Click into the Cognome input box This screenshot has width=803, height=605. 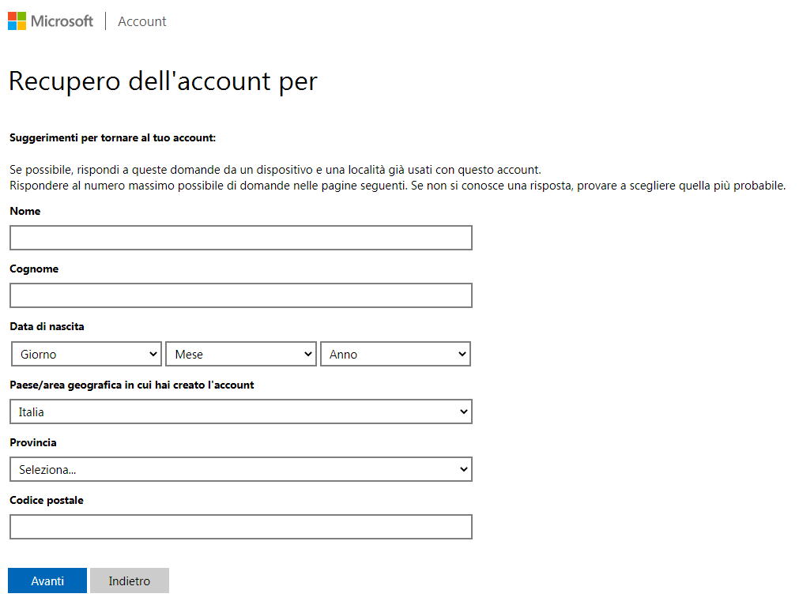(x=240, y=295)
